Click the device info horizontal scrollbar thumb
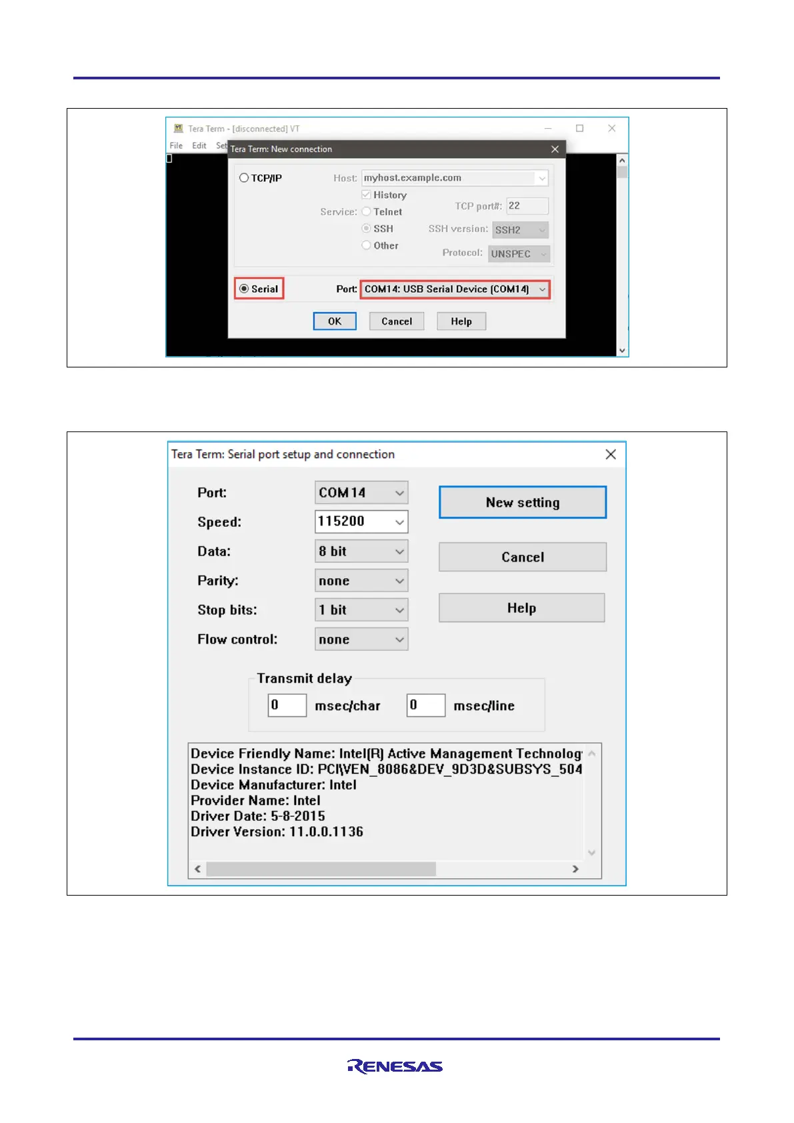The width and height of the screenshot is (794, 1123). pyautogui.click(x=321, y=869)
